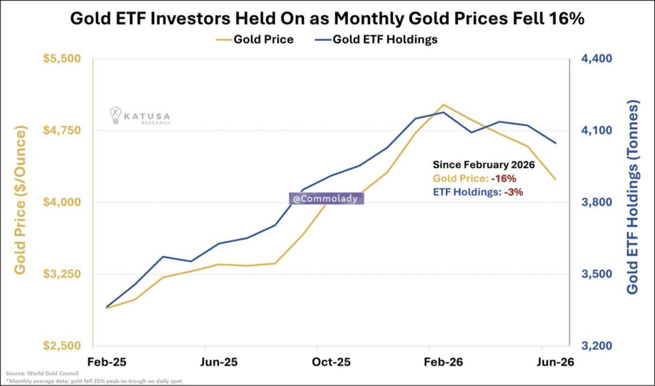Click the Since February 2026 annotation
Image resolution: width=655 pixels, height=386 pixels.
click(x=484, y=165)
